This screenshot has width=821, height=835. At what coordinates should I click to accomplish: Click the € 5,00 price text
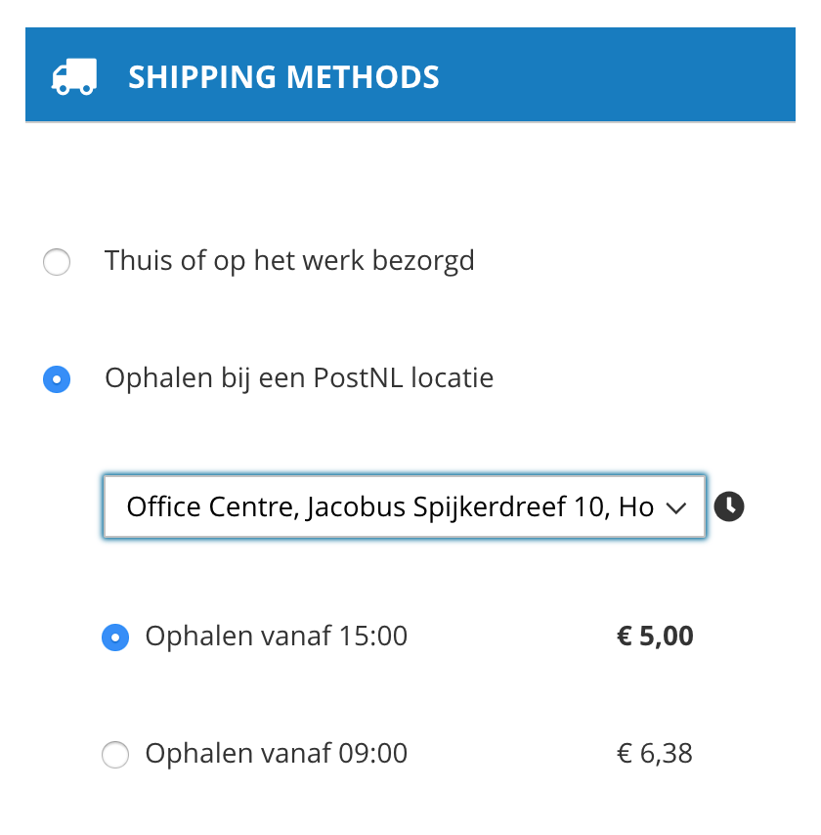point(655,636)
